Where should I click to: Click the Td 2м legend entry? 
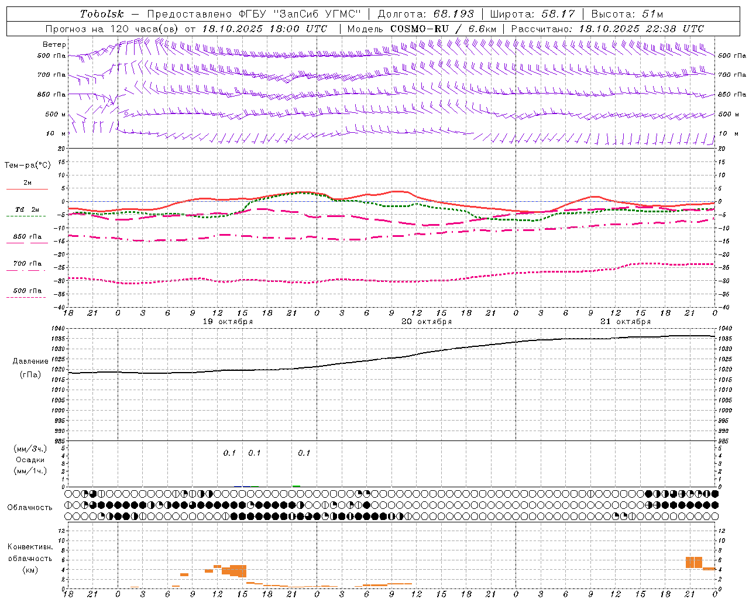coord(28,209)
